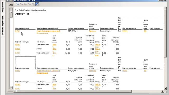This screenshot has height=95, width=169.
Task: Open DPI-02 link in Заказ на покупку row
Action: [x=18, y=84]
